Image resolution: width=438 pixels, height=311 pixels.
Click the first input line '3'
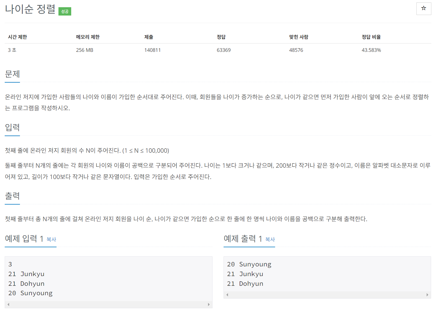pyautogui.click(x=10, y=264)
